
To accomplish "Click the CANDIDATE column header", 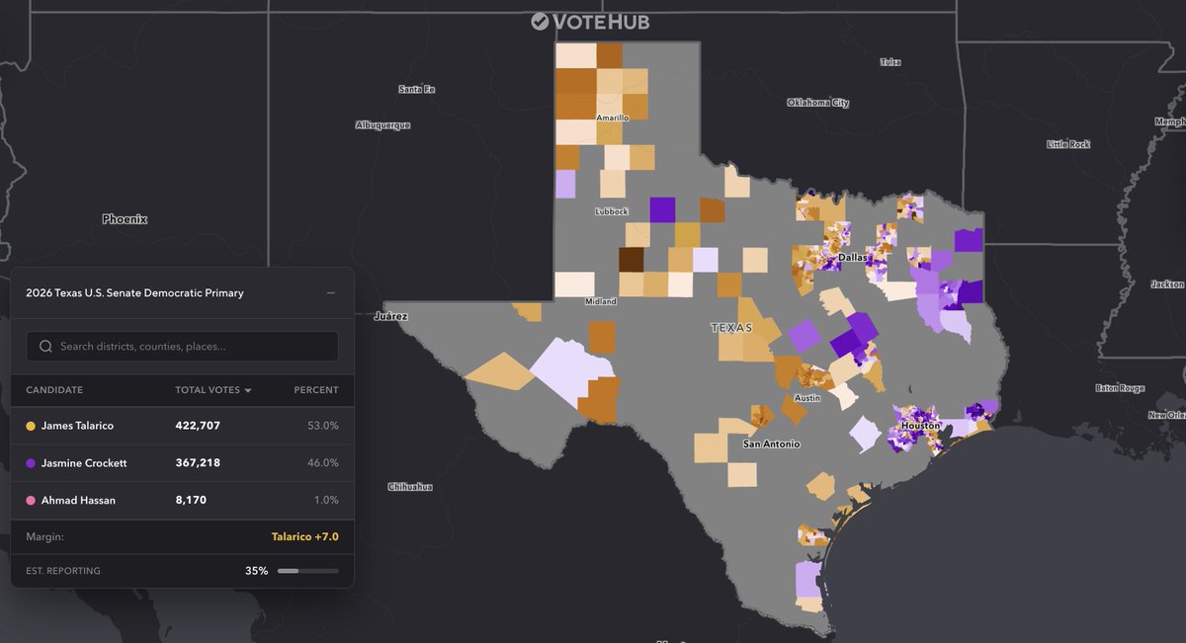I will point(54,389).
